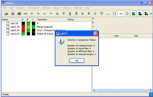Close the kdiff3 status dialog
Screen dimensions: 153x97
tap(95, 34)
